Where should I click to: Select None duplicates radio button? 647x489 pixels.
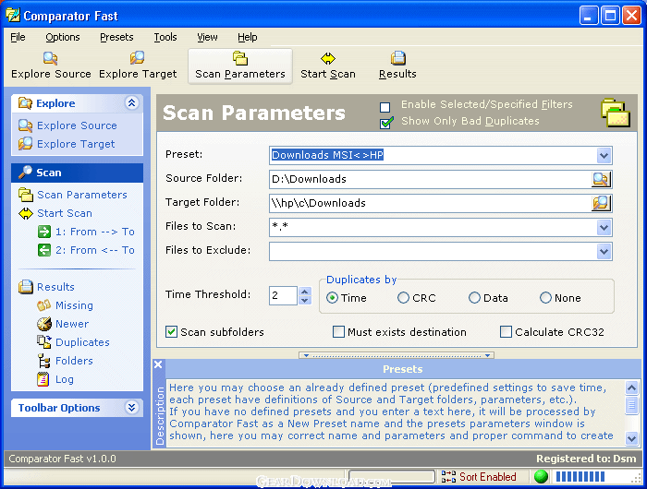tap(545, 297)
